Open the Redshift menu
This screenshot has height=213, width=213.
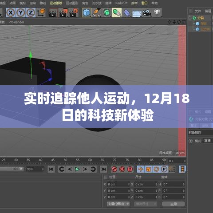coord(122,3)
